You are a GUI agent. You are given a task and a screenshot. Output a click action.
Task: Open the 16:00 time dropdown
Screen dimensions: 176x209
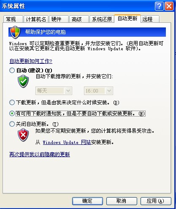pos(98,91)
